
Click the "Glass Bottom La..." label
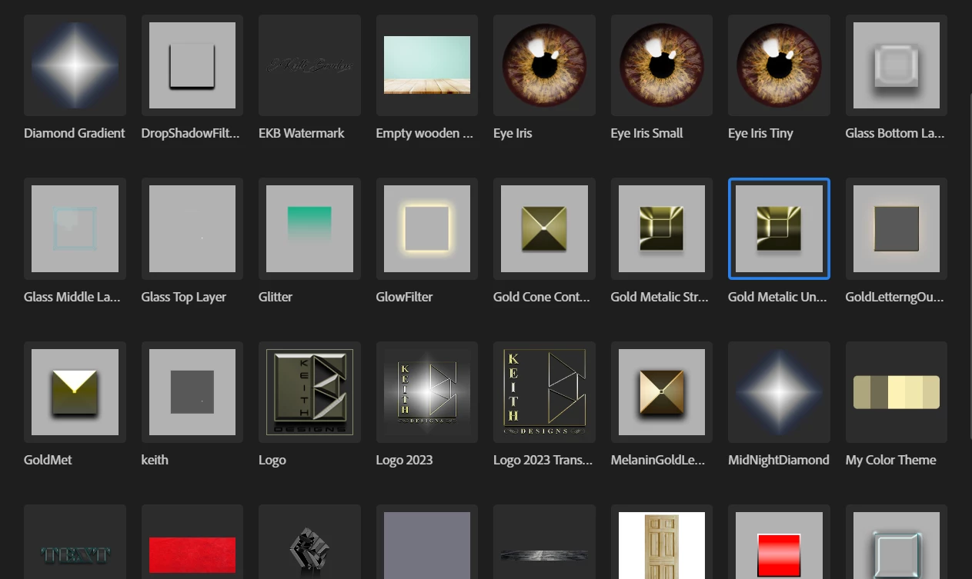[894, 133]
